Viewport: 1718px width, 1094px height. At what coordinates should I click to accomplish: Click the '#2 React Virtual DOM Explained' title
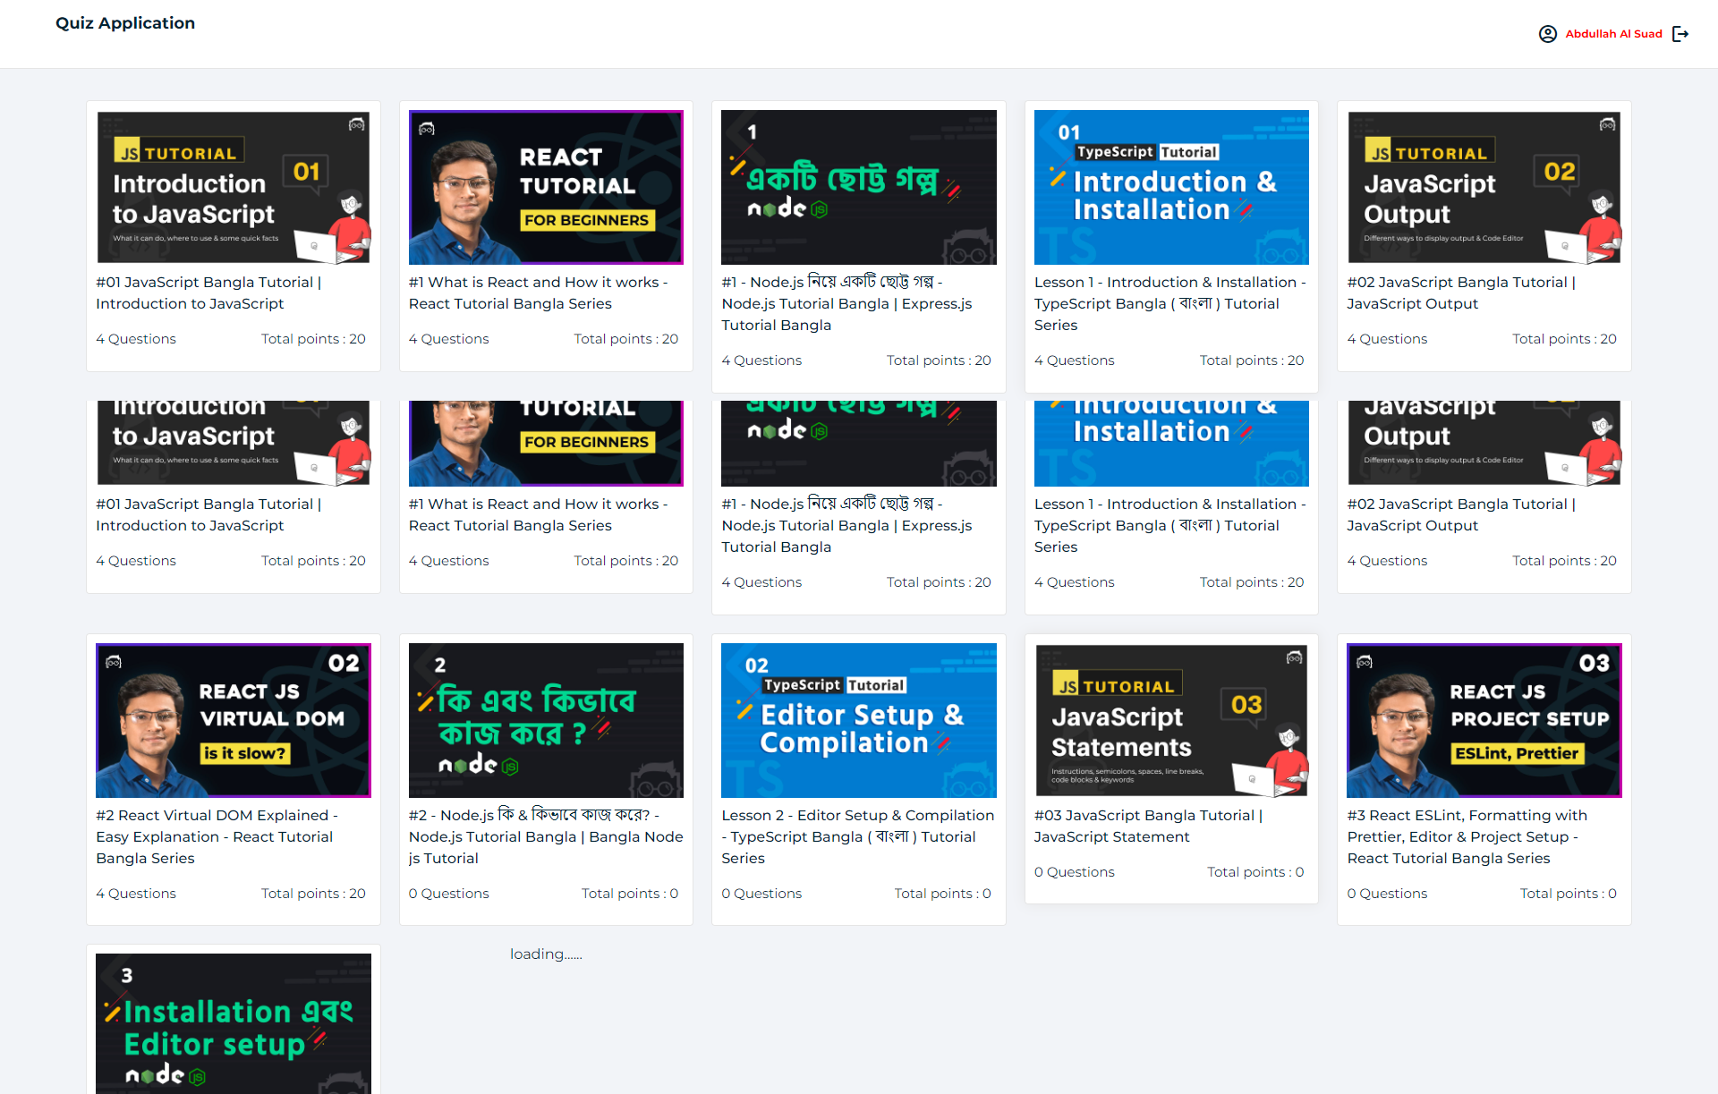[x=217, y=836]
